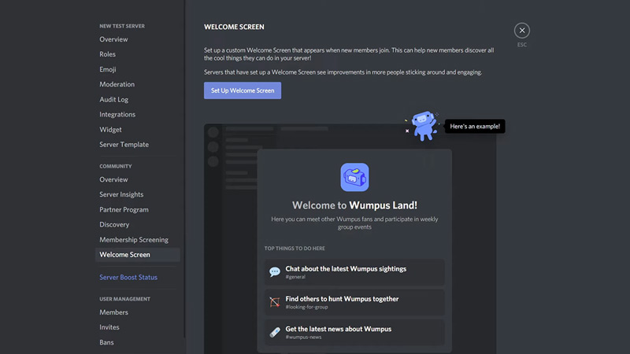The height and width of the screenshot is (354, 630).
Task: Click the WELCOME SCREEN page title
Action: [x=234, y=27]
